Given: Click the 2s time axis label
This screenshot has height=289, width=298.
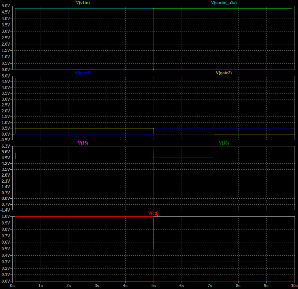Looking at the screenshot, I should click(69, 286).
